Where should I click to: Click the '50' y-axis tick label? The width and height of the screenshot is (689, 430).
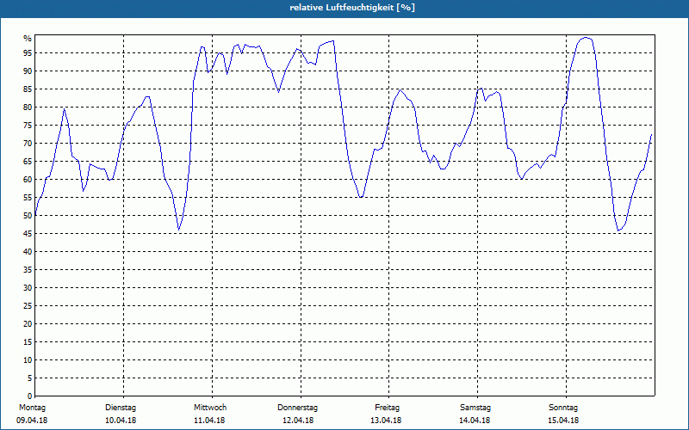[x=28, y=216]
